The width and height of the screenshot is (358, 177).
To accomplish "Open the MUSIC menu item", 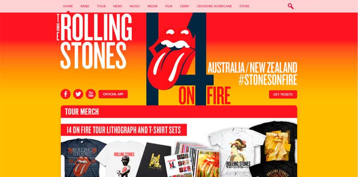I will click(135, 6).
